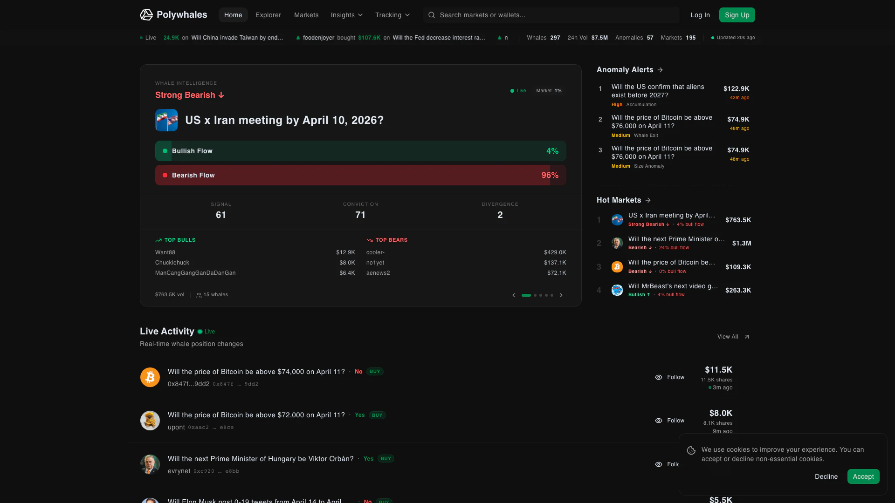Go to next carousel slide chevron

561,295
